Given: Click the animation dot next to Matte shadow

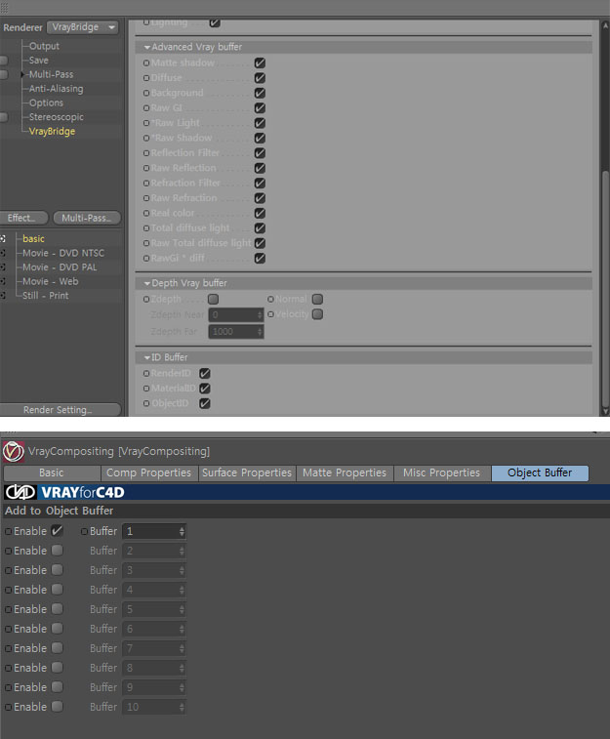Looking at the screenshot, I should (x=146, y=62).
